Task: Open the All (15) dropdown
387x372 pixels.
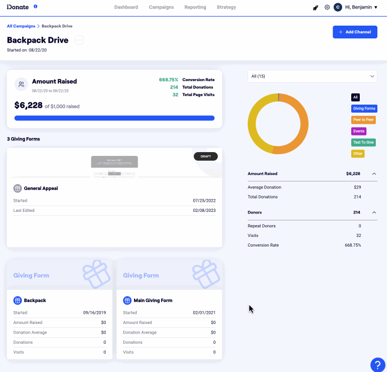Action: [312, 76]
